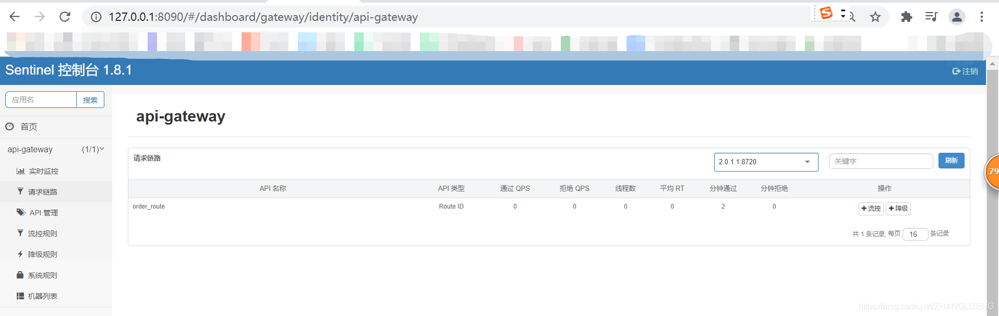Click the API 类型 column header
The height and width of the screenshot is (316, 999).
[451, 188]
